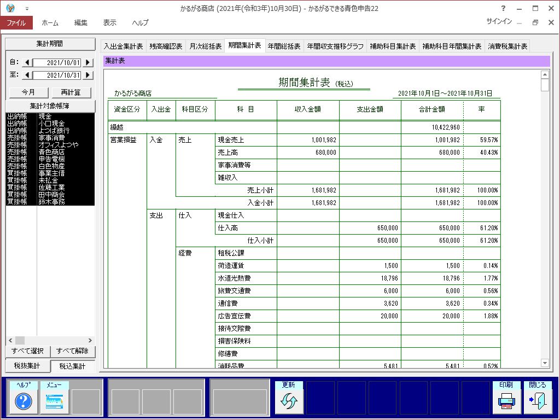This screenshot has height=420, width=560.
Task: Select the 小口現金 ledger row
Action: coord(50,124)
